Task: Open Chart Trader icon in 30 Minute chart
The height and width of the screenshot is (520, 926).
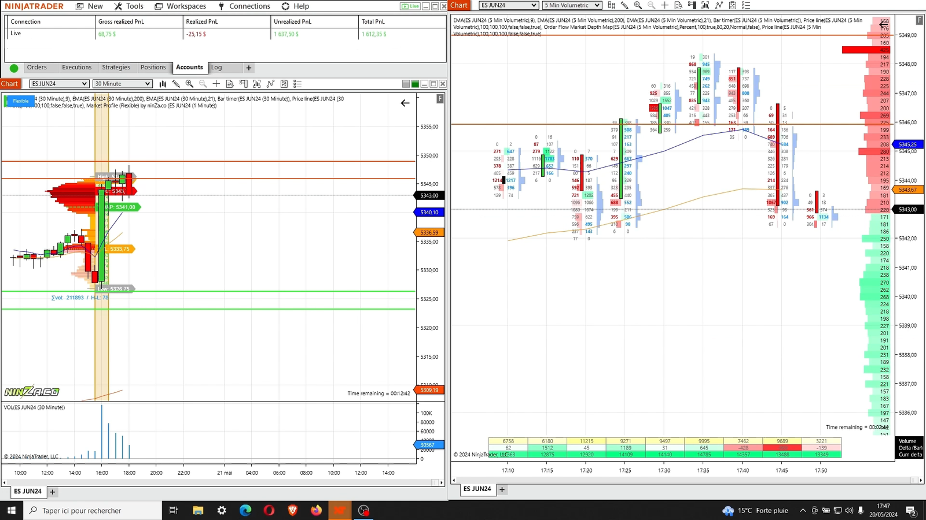Action: [243, 84]
